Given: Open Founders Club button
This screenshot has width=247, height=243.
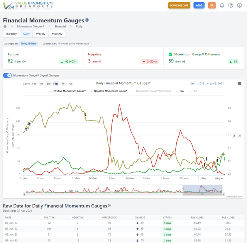Looking at the screenshot, I should (179, 5).
